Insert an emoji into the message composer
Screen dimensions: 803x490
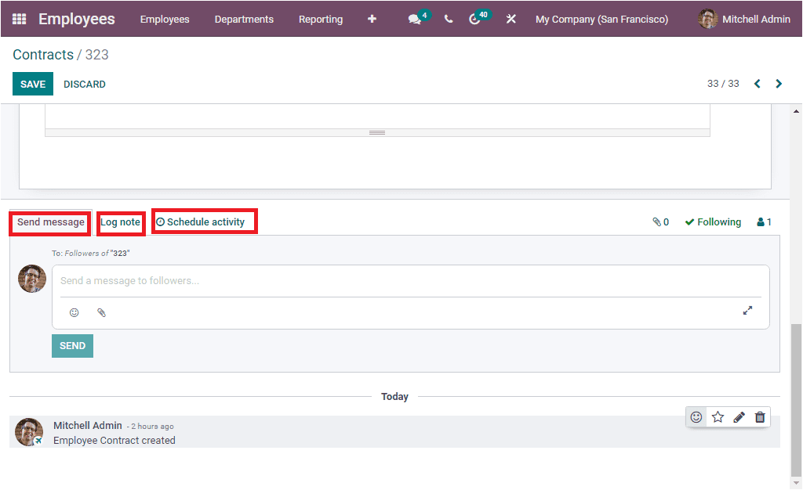pyautogui.click(x=74, y=312)
